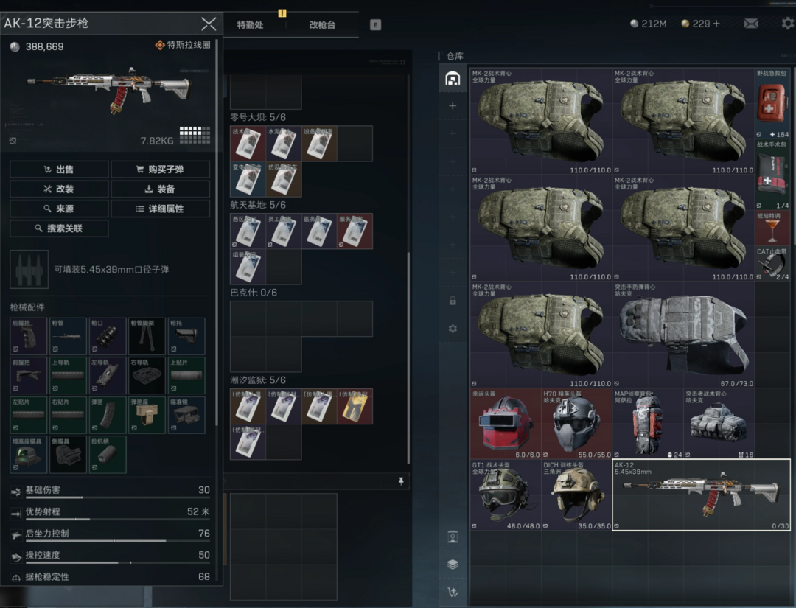Image resolution: width=796 pixels, height=608 pixels.
Task: Click the 购买子弹 buy ammo button
Action: tap(160, 170)
